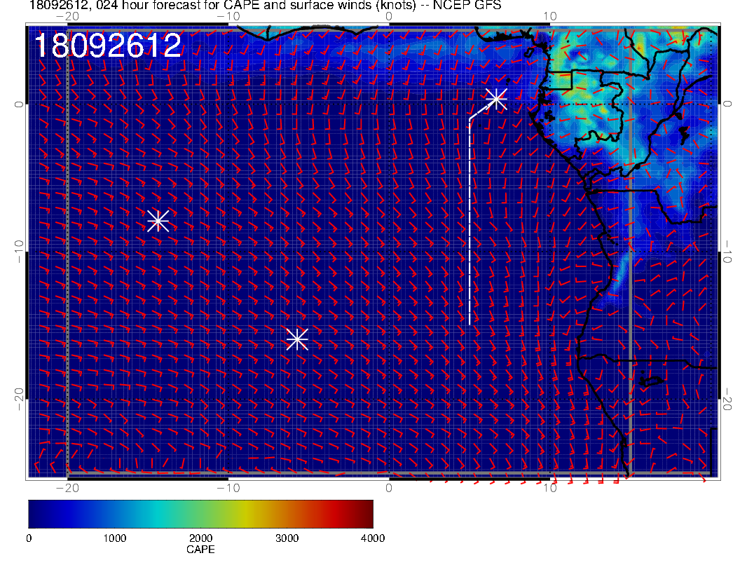Click the 1000 tick label on colorbar
The width and height of the screenshot is (740, 572).
pyautogui.click(x=114, y=538)
